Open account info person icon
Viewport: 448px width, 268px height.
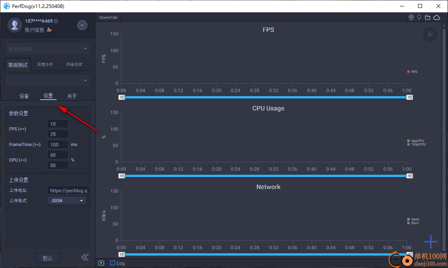point(49,30)
